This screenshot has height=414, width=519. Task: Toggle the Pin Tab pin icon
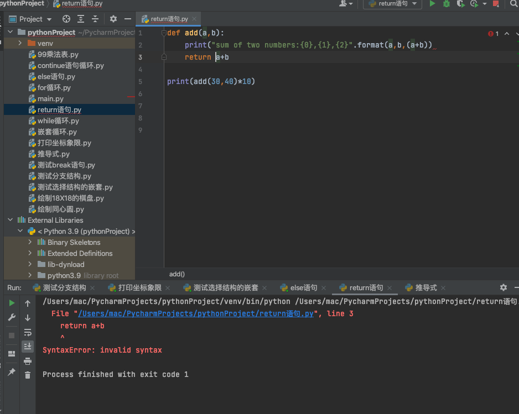coord(12,371)
